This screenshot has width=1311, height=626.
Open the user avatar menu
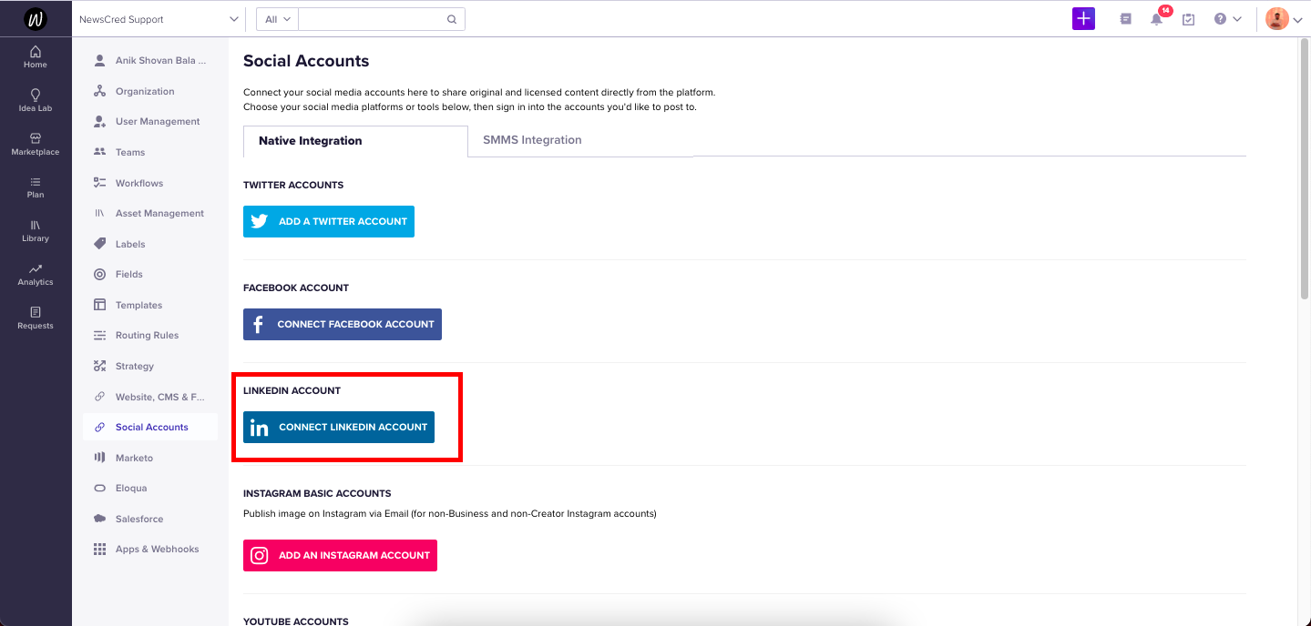(x=1284, y=19)
